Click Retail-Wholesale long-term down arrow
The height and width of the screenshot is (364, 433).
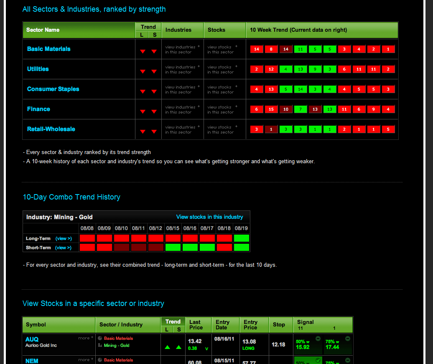pos(143,132)
